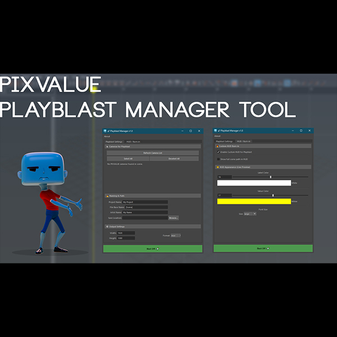
Task: Click the Value Color slider handle
Action: click(x=273, y=195)
